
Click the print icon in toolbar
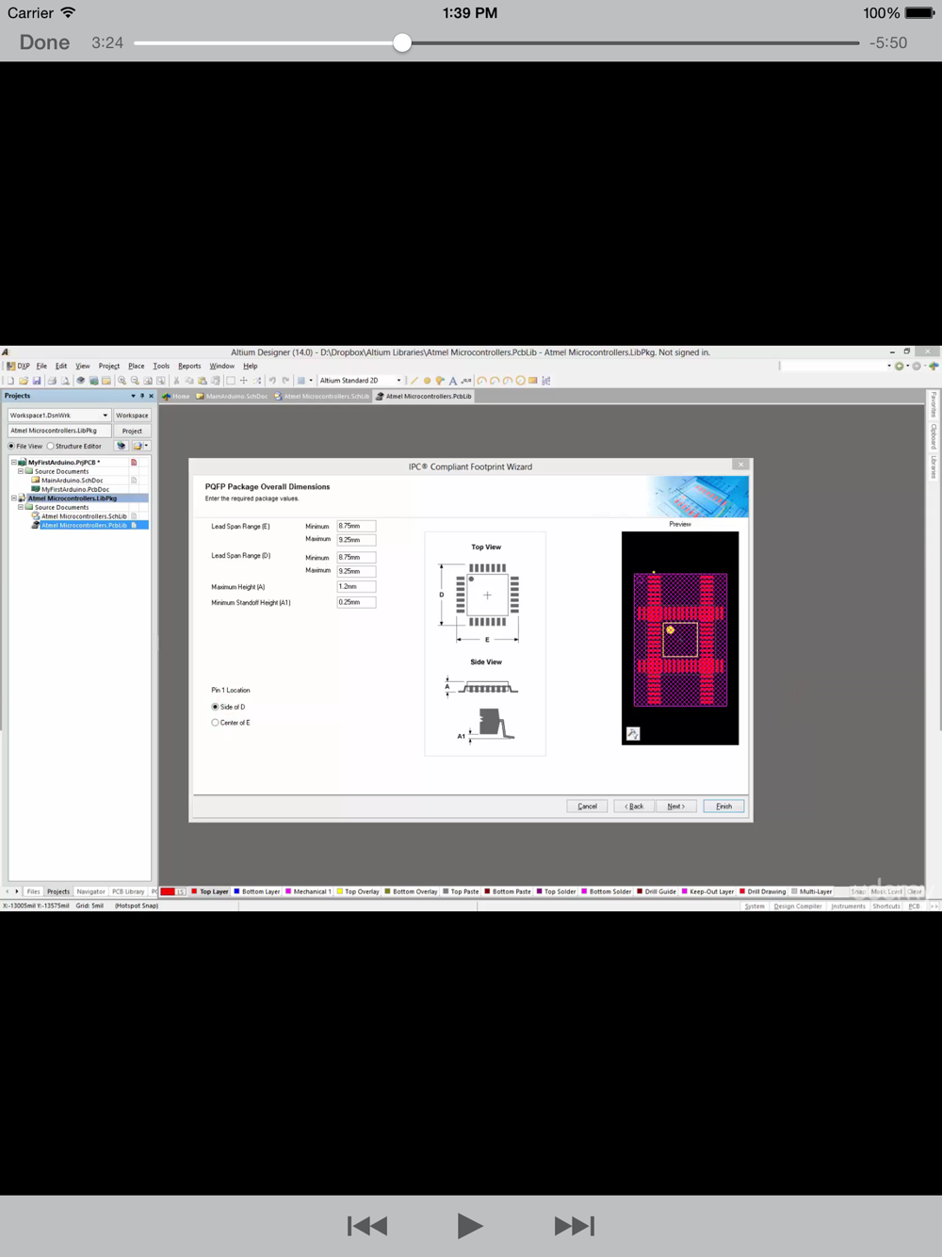click(x=52, y=381)
